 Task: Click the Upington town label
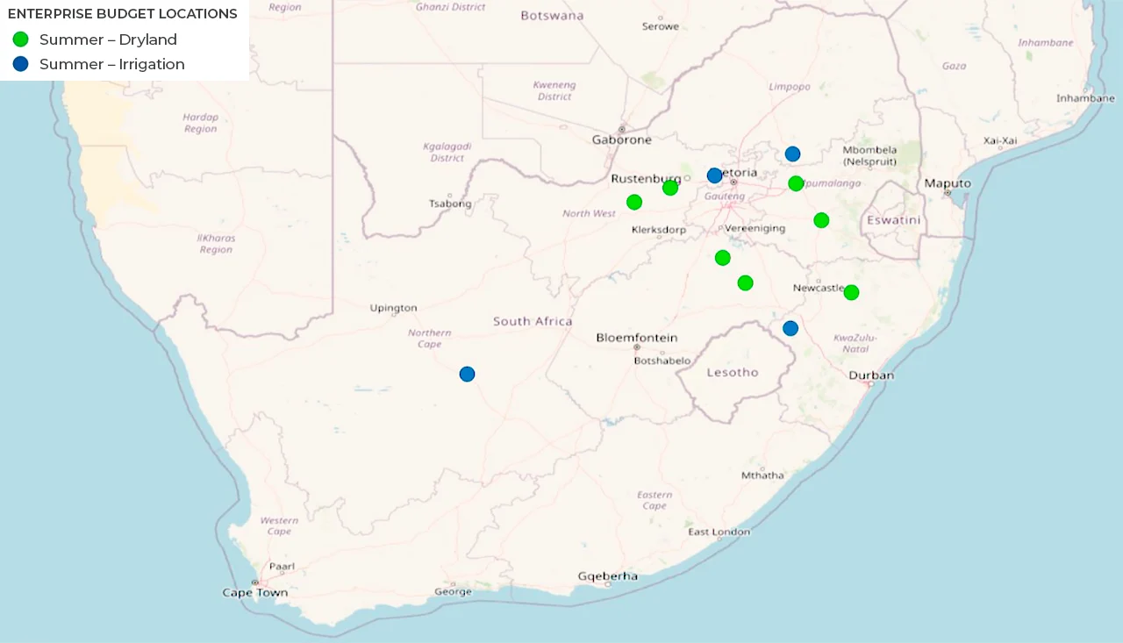coord(393,308)
